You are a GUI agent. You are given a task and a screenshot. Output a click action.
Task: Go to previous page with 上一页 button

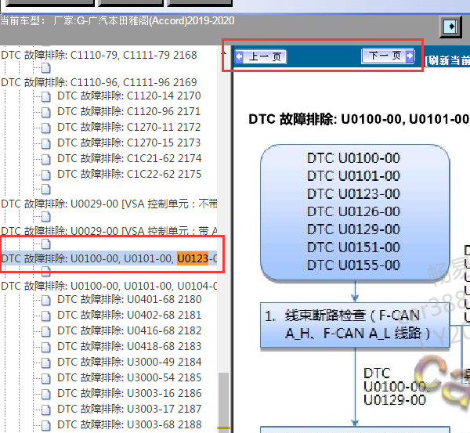pos(261,56)
